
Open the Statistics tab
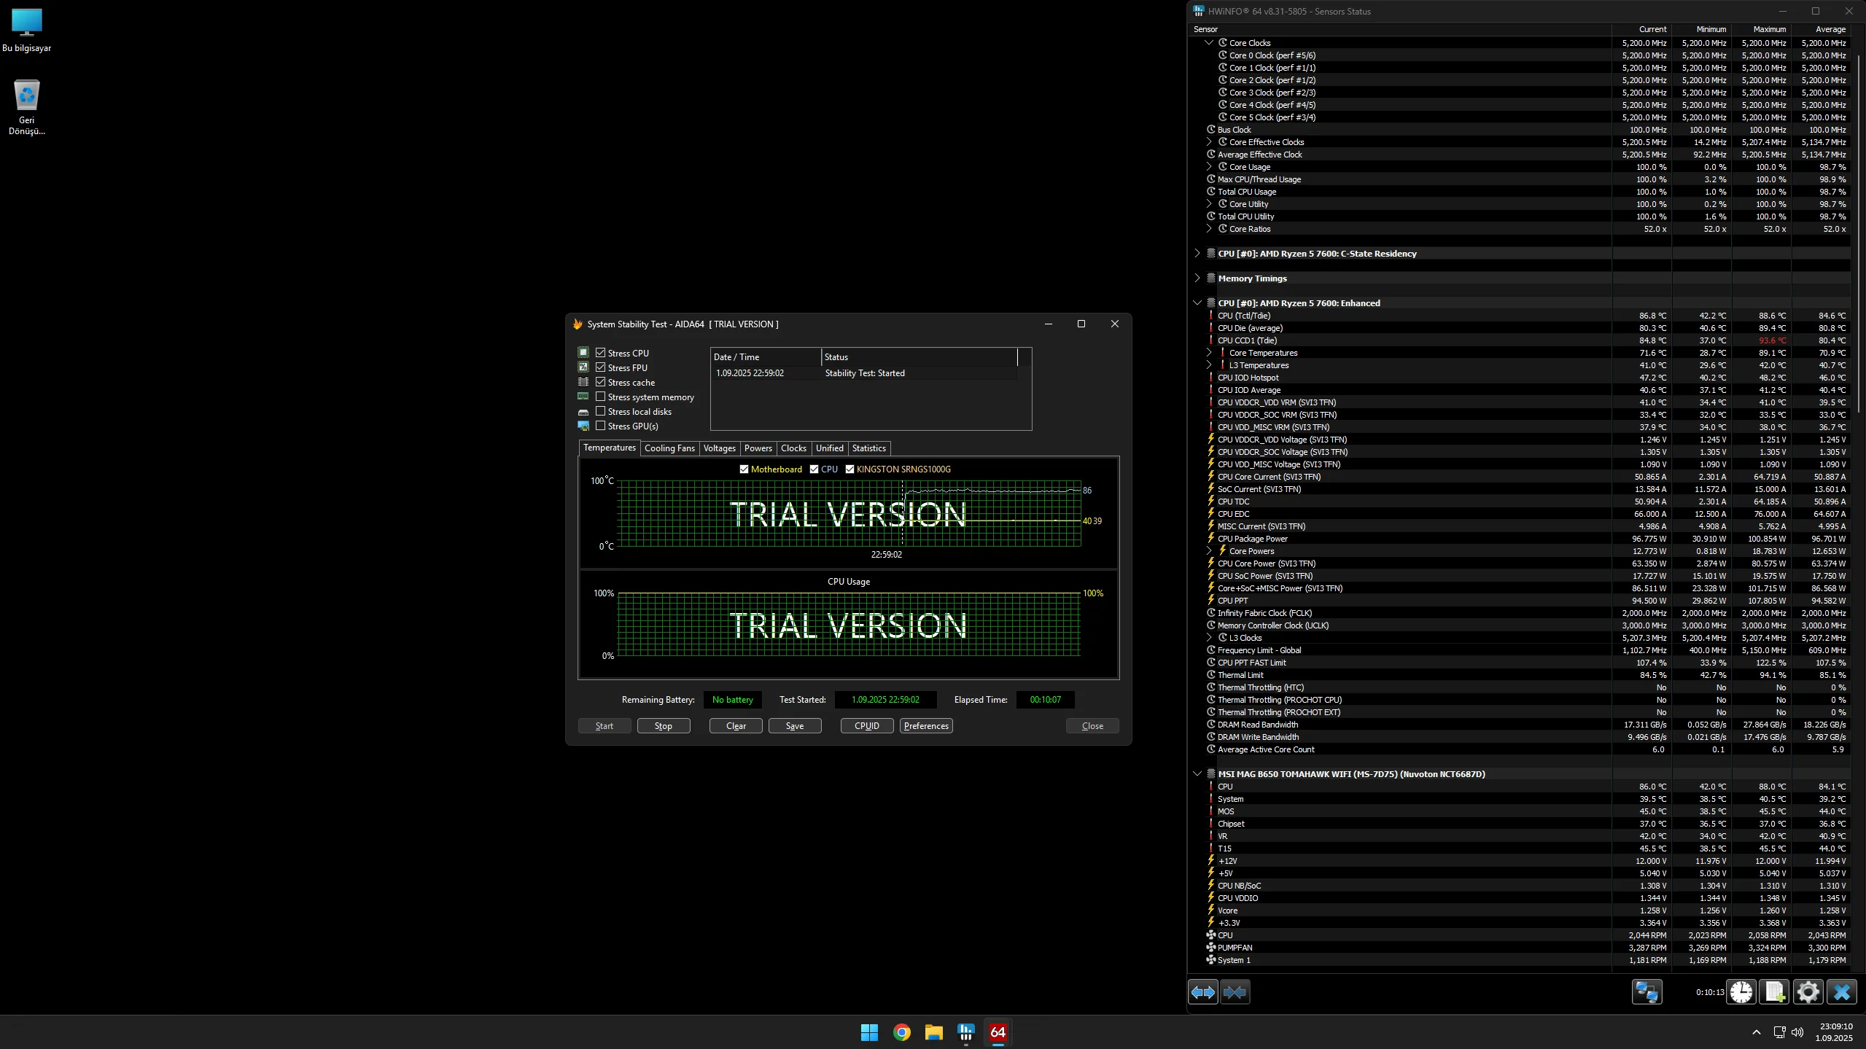pos(868,448)
